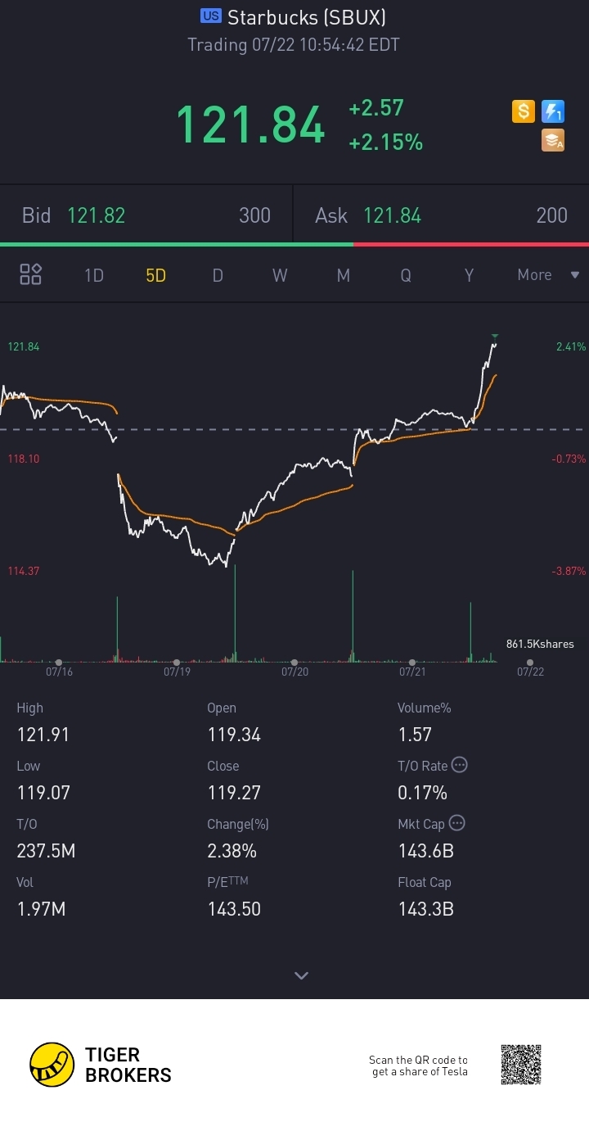
Task: Tap the Change(%) value 2.38%
Action: (232, 851)
